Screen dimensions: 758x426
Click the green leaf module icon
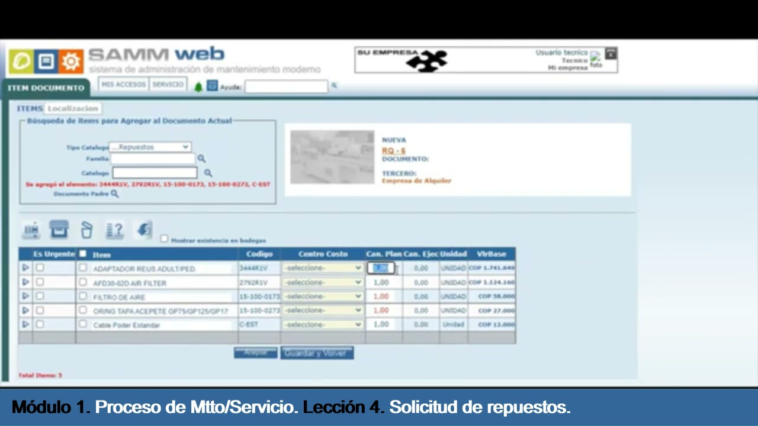coord(21,62)
